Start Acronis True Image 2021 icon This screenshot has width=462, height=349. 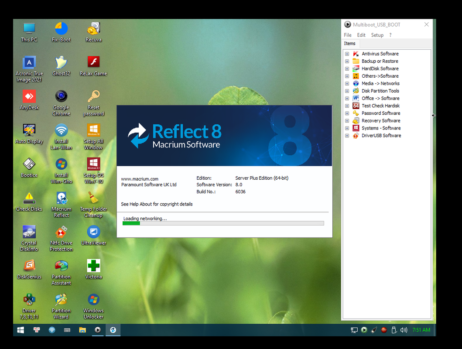pos(29,69)
